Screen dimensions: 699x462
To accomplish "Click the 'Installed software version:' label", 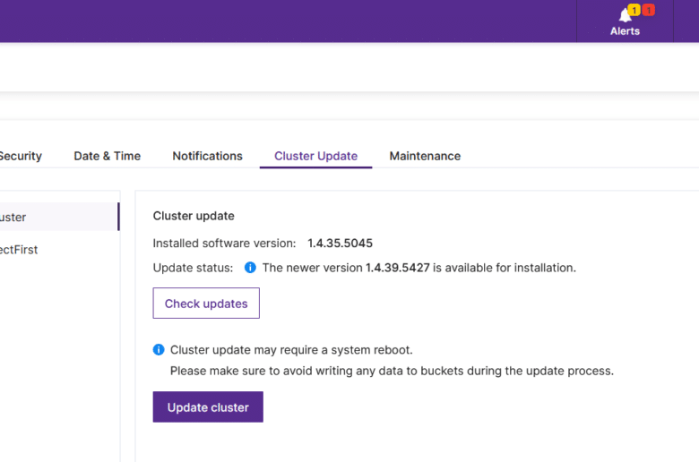I will pos(224,244).
